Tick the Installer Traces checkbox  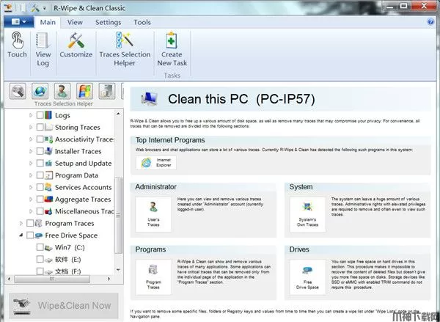pyautogui.click(x=40, y=151)
